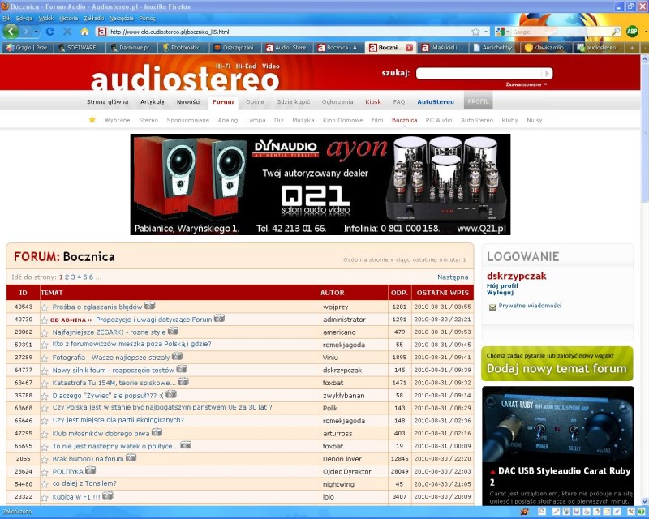This screenshot has width=649, height=519.
Task: Open the Dynaudio Q21 banner ad
Action: pyautogui.click(x=320, y=184)
